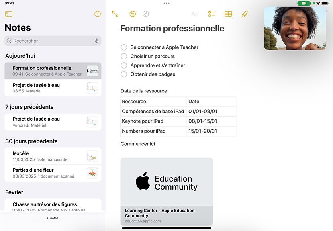This screenshot has height=231, width=333.
Task: Tap the 09:41 clock in status bar
Action: tap(9, 3)
